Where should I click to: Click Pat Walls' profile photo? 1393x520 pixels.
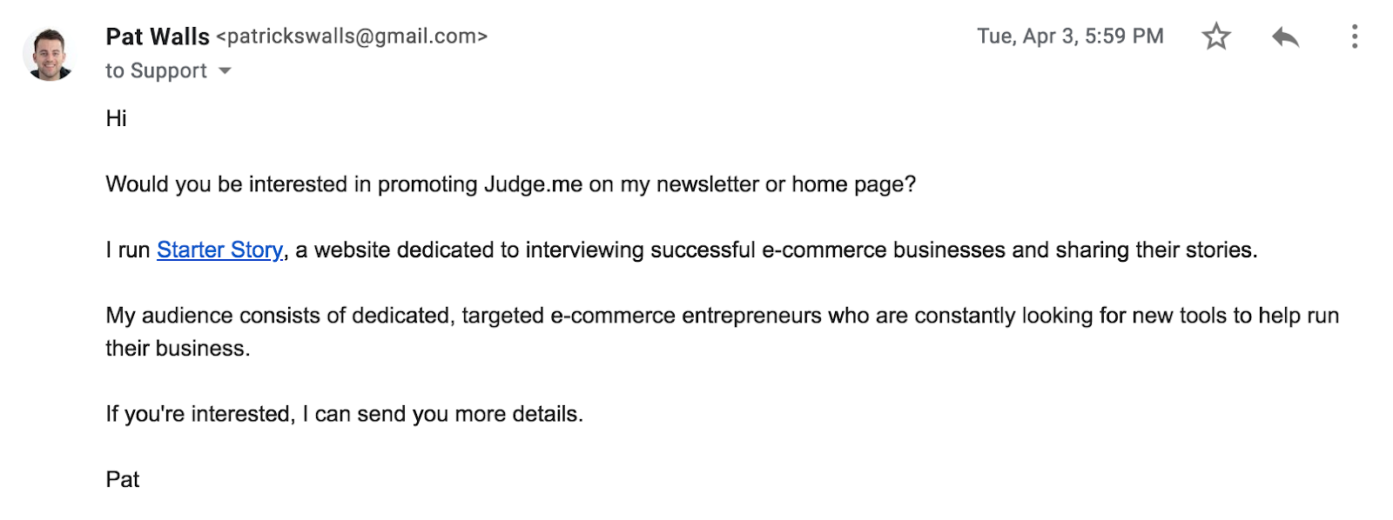tap(49, 54)
